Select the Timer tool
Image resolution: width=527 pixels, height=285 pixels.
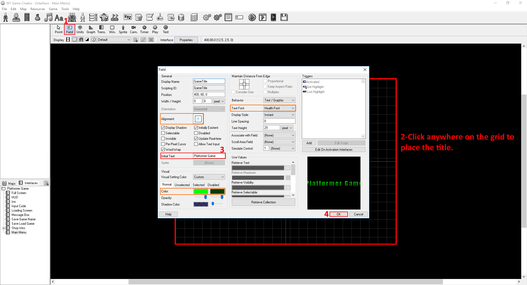coord(144,29)
